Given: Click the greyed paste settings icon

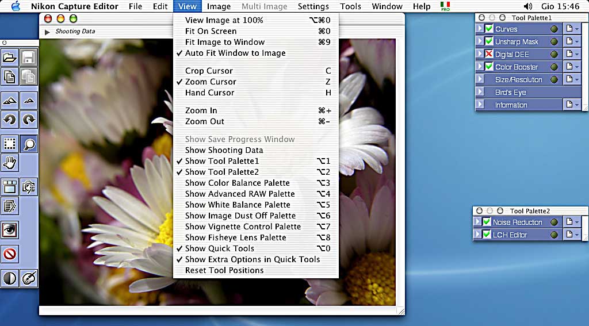Looking at the screenshot, I should pos(29,77).
